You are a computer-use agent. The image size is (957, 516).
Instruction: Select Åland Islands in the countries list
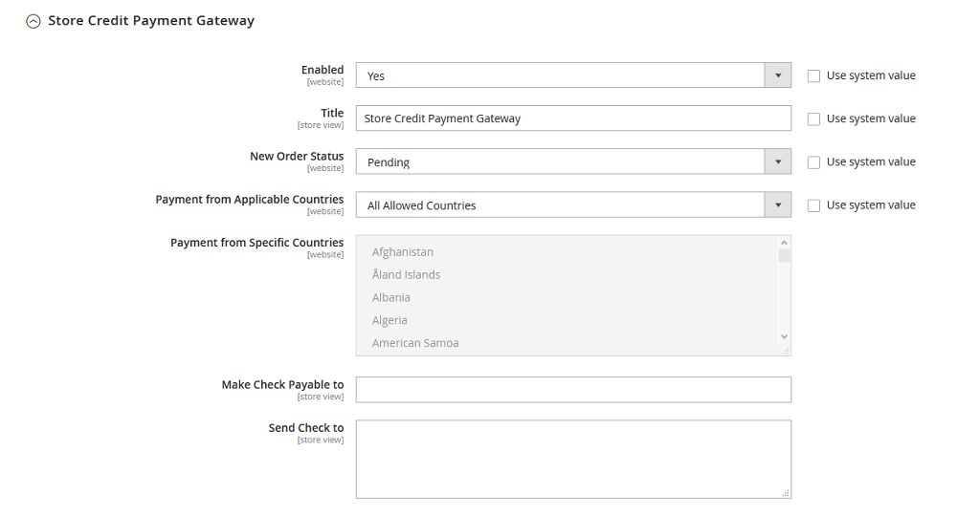point(407,275)
